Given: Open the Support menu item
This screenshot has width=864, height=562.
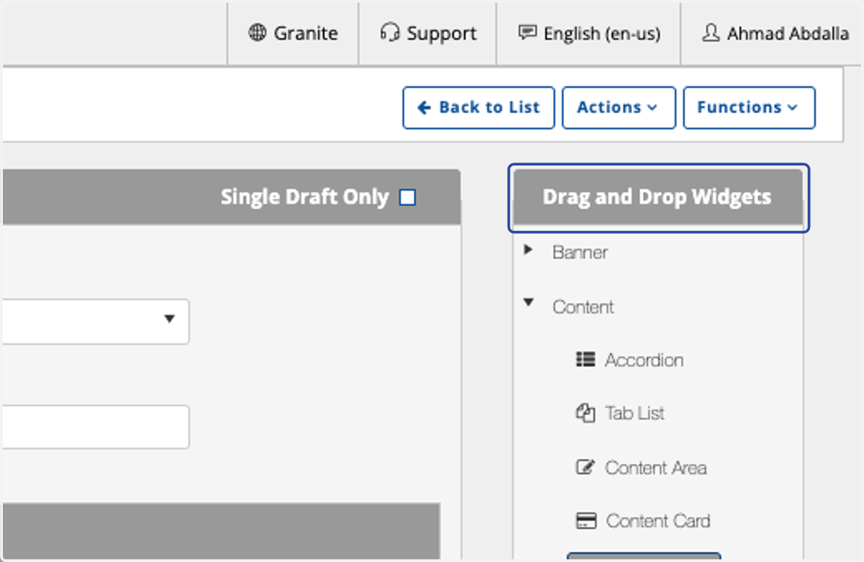Looking at the screenshot, I should click(x=428, y=33).
